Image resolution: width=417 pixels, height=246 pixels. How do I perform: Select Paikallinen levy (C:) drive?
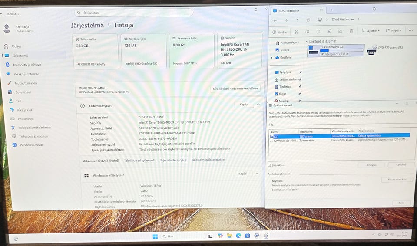336,50
